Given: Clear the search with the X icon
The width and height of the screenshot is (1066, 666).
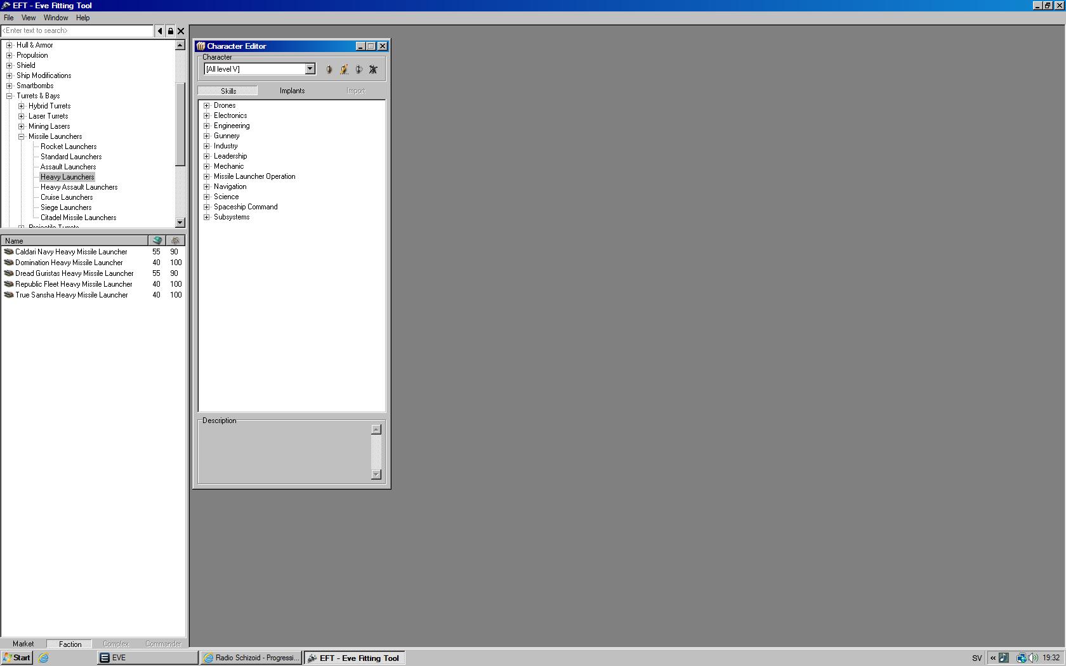Looking at the screenshot, I should [x=181, y=30].
